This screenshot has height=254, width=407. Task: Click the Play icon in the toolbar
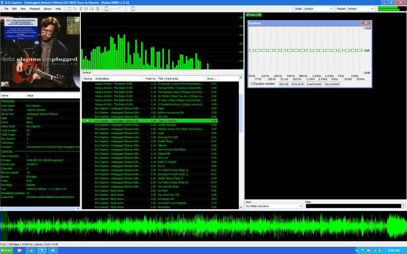(x=75, y=9)
